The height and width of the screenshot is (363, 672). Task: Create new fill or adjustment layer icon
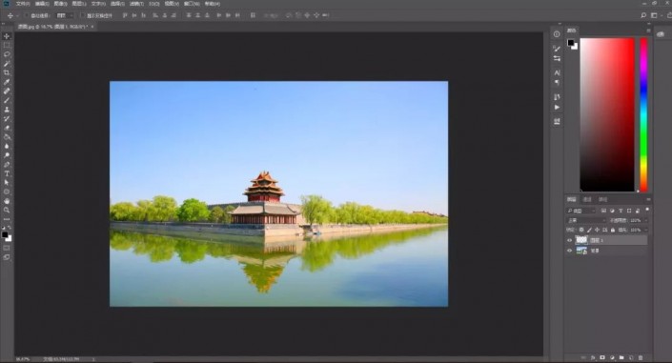(612, 357)
